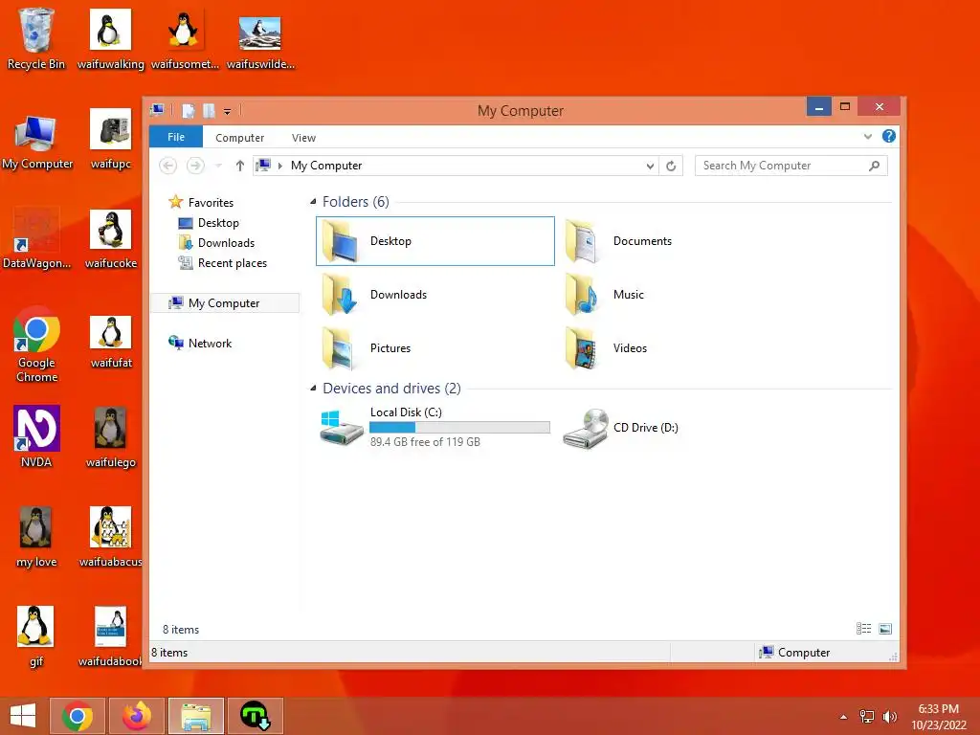
Task: Go up one level with Up arrow
Action: [x=240, y=166]
